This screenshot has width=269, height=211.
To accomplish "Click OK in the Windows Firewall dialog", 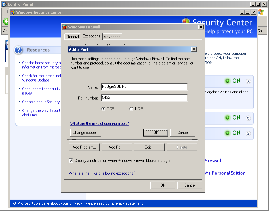I will point(163,185).
